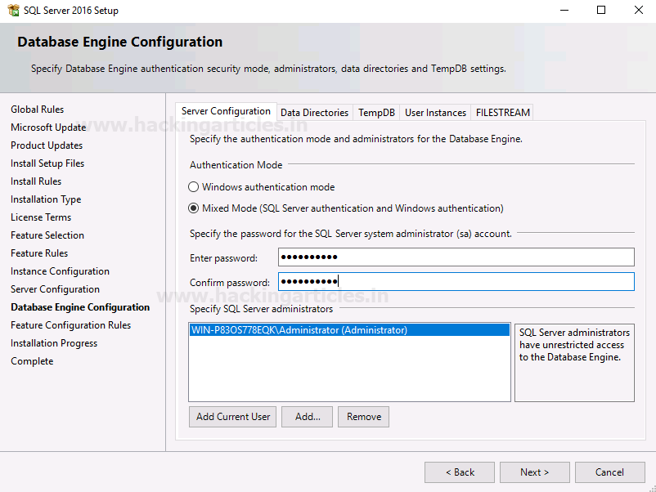Close the setup window
656x492 pixels.
[639, 11]
